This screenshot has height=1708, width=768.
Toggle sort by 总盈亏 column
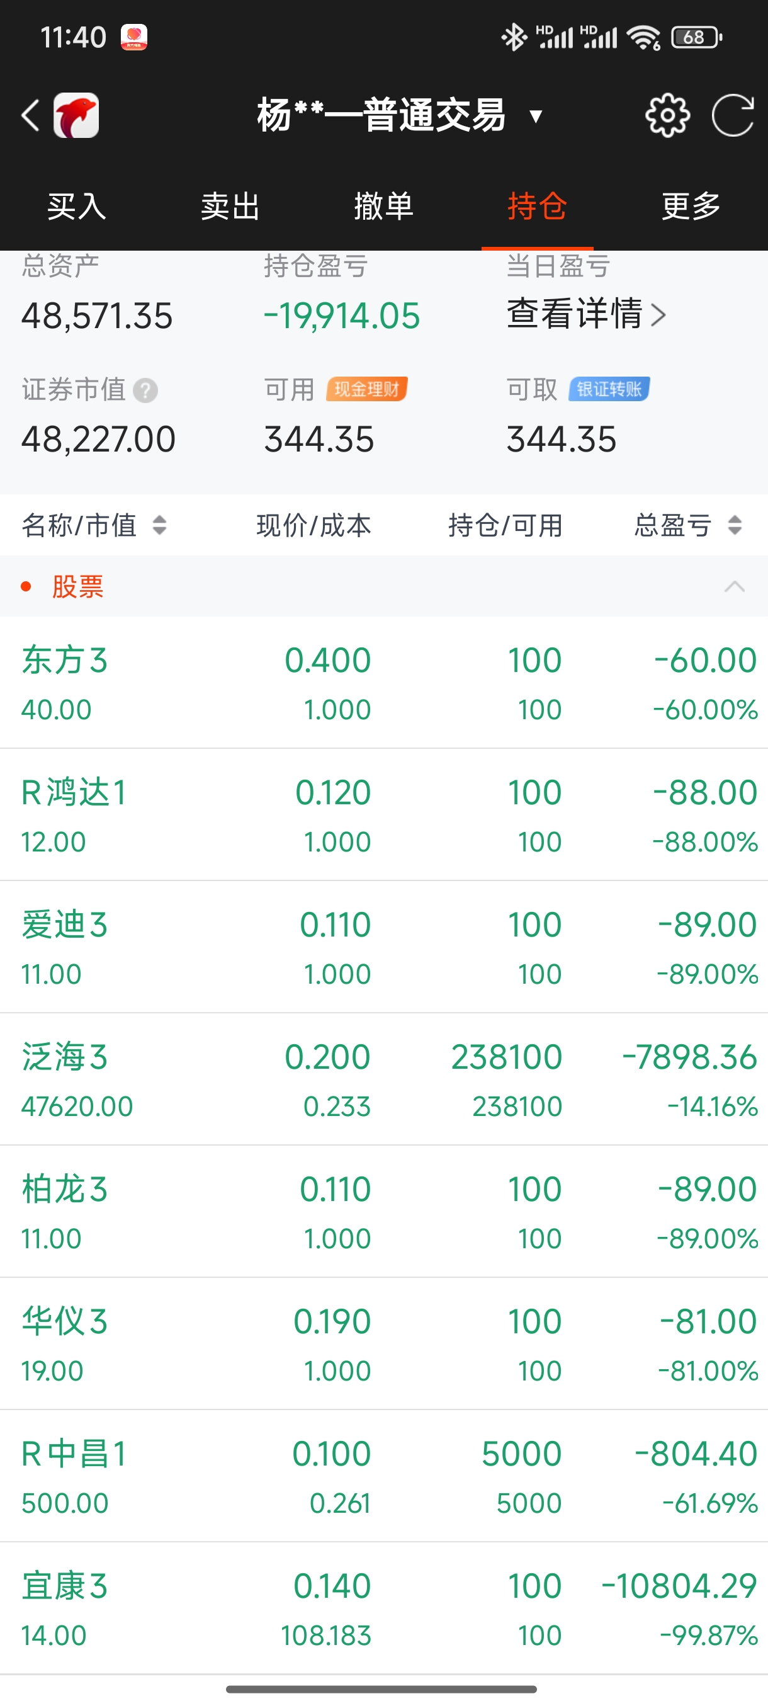[x=688, y=526]
